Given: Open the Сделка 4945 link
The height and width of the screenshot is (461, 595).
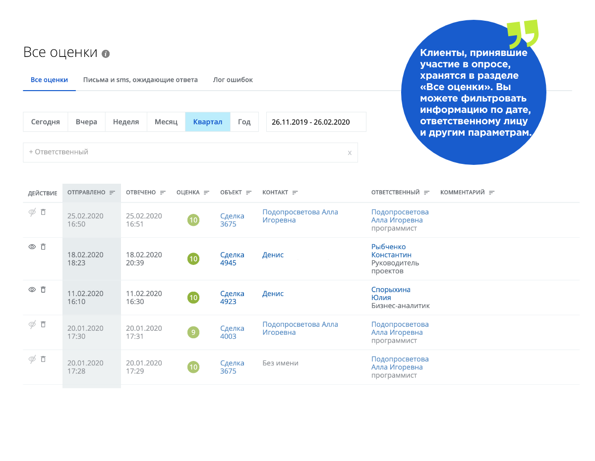Looking at the screenshot, I should (x=232, y=259).
